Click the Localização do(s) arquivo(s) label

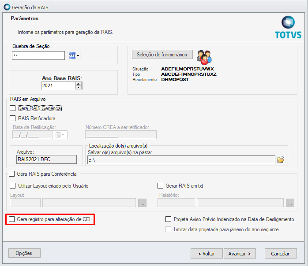(x=119, y=146)
